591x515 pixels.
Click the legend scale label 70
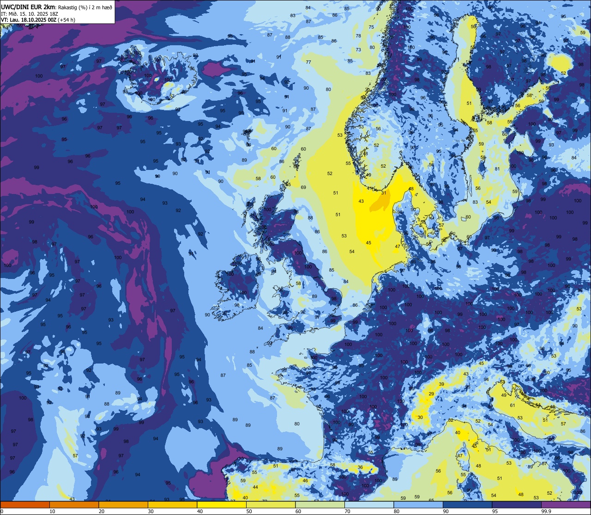click(x=347, y=511)
